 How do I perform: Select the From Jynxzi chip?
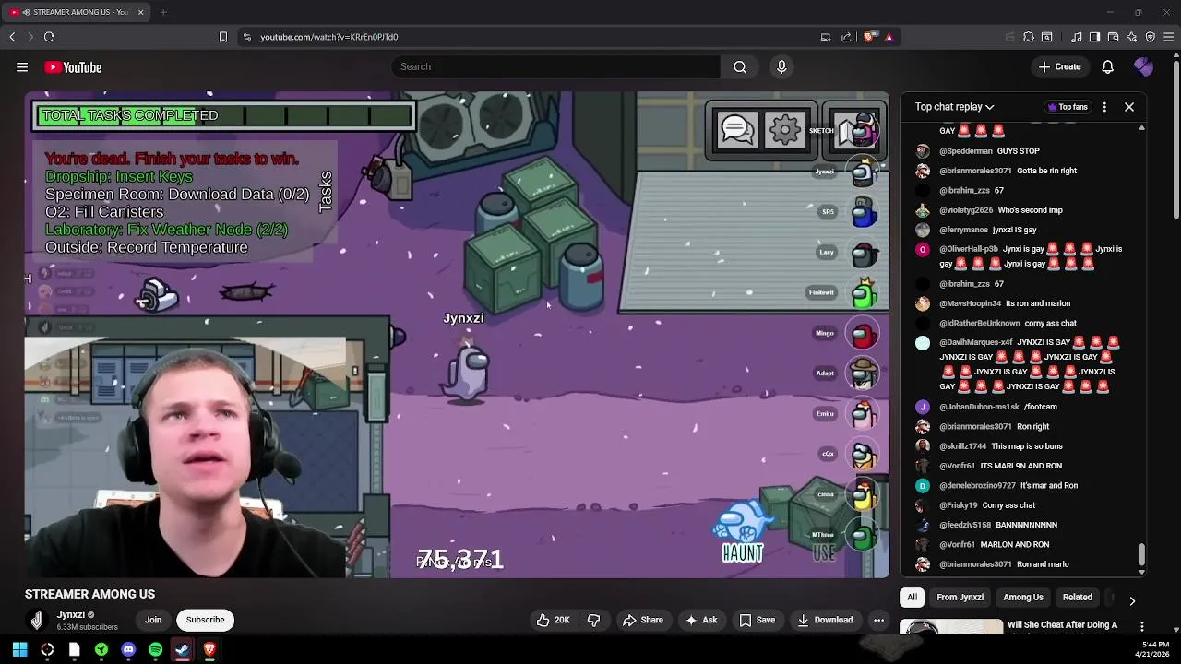pyautogui.click(x=960, y=597)
